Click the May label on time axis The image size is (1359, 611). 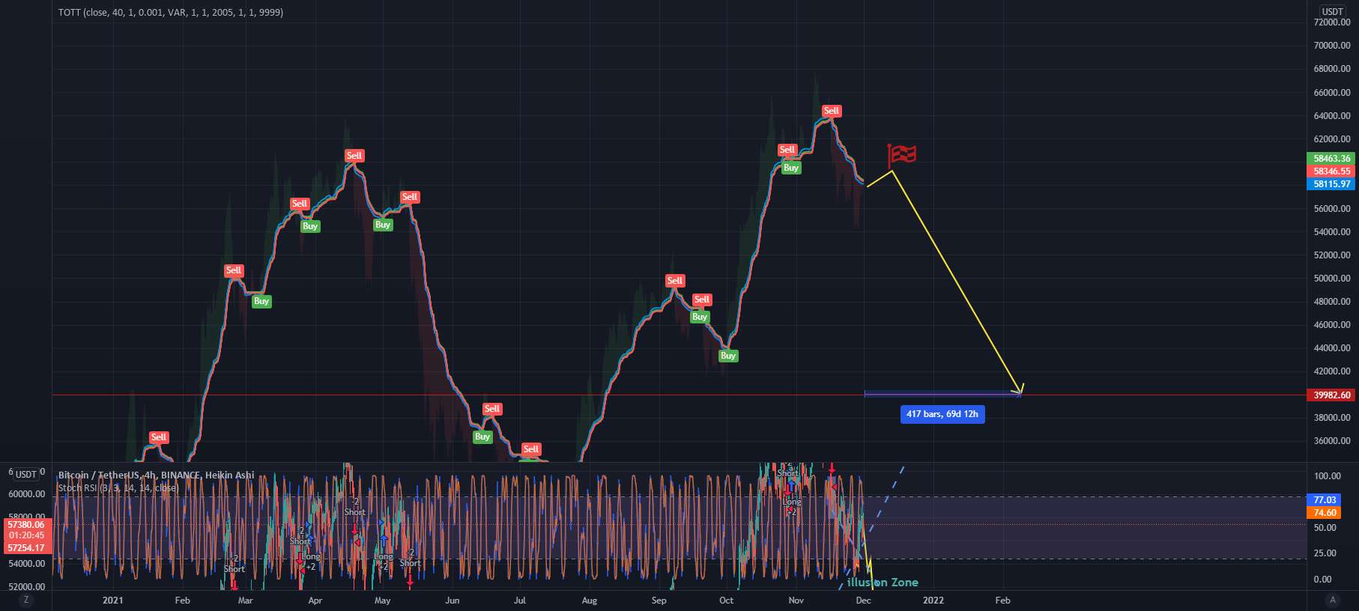pos(382,601)
